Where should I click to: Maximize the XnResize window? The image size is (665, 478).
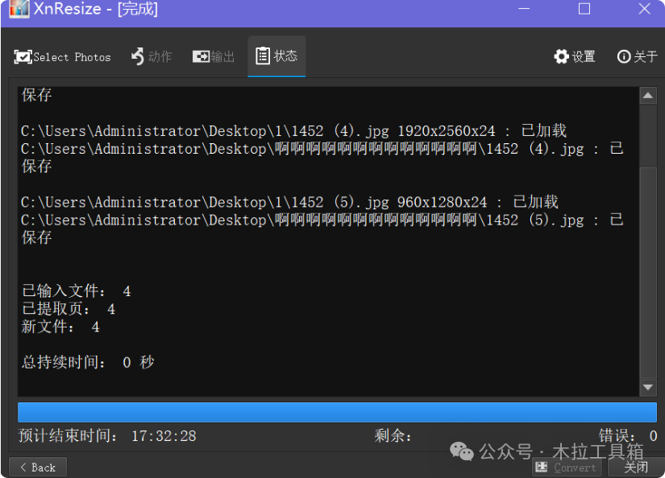pos(584,10)
